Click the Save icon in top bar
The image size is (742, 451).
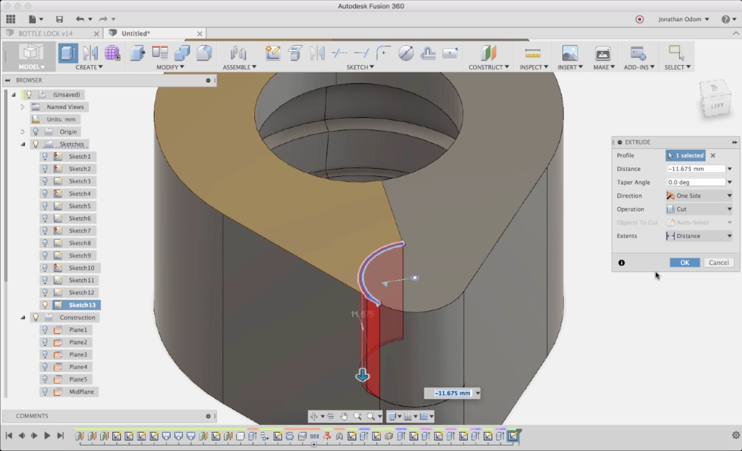59,19
